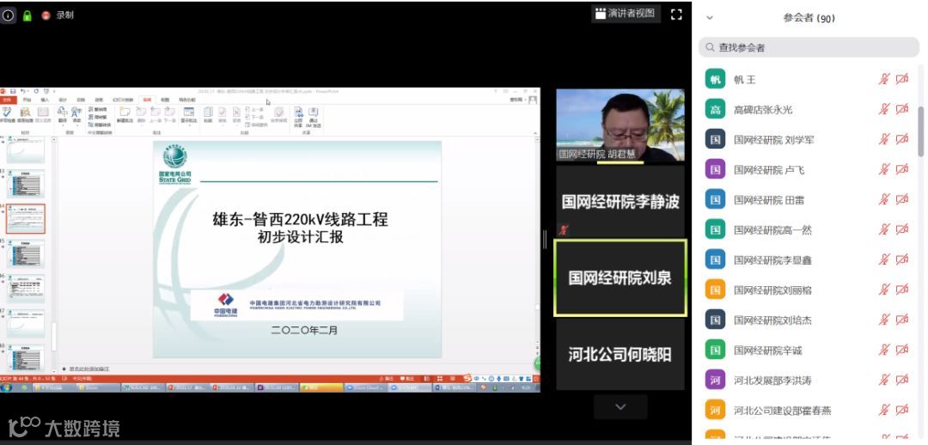Run 拼写检查 spelling check
This screenshot has height=445, width=928.
point(7,115)
